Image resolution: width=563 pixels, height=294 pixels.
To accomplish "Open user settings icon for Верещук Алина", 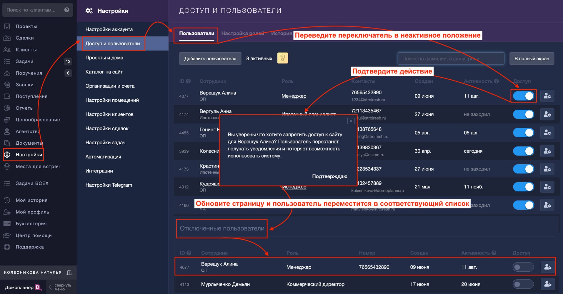I will (x=547, y=96).
